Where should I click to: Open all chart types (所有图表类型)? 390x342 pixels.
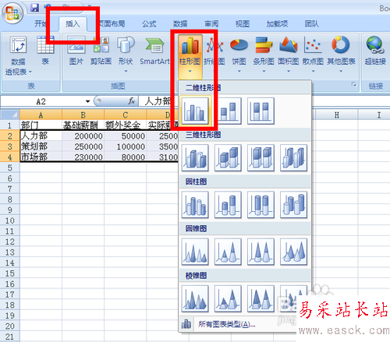pyautogui.click(x=226, y=324)
